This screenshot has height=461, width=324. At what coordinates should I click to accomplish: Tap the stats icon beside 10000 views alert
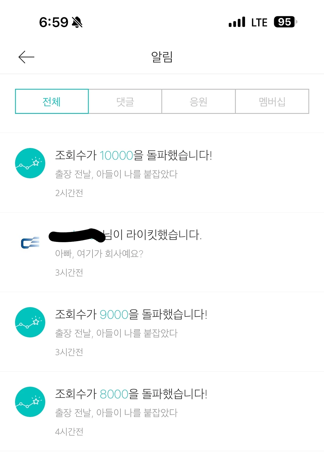[x=30, y=163]
